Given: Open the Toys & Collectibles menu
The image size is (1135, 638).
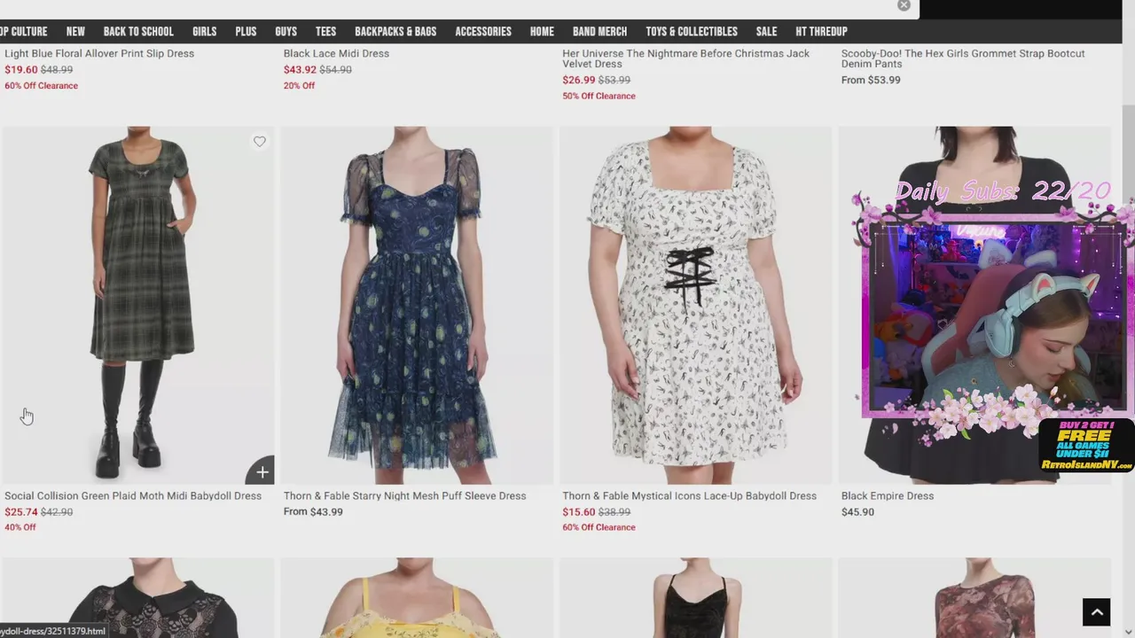Looking at the screenshot, I should tap(692, 31).
